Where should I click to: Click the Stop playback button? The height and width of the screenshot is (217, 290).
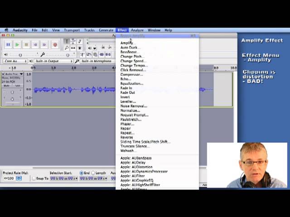pyautogui.click(x=26, y=44)
